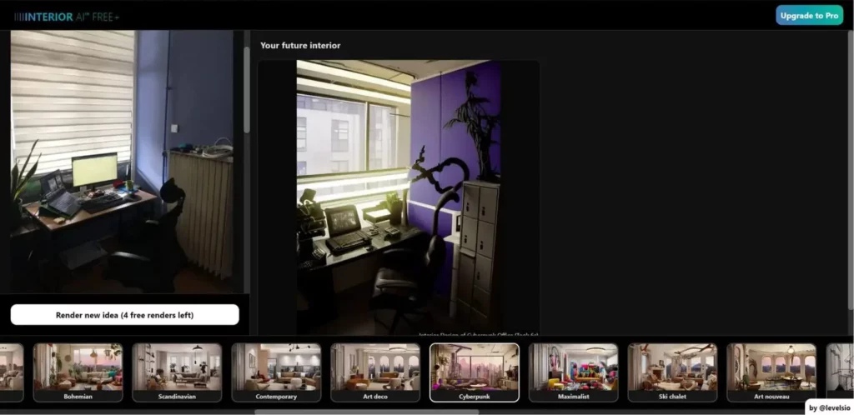The height and width of the screenshot is (415, 854).
Task: Open the rendered future interior image
Action: (x=398, y=197)
